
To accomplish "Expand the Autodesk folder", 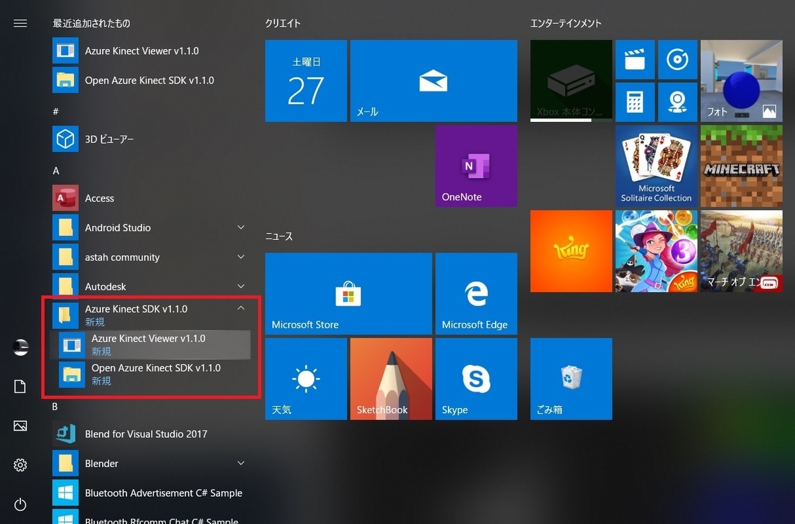I will (151, 286).
